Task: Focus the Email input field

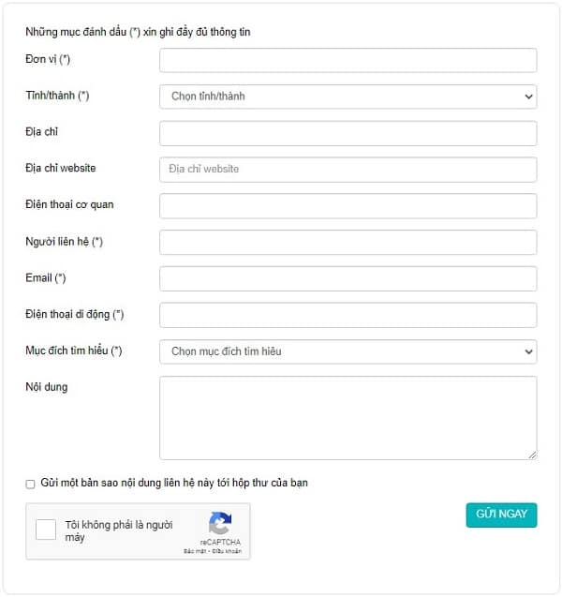Action: [x=348, y=278]
